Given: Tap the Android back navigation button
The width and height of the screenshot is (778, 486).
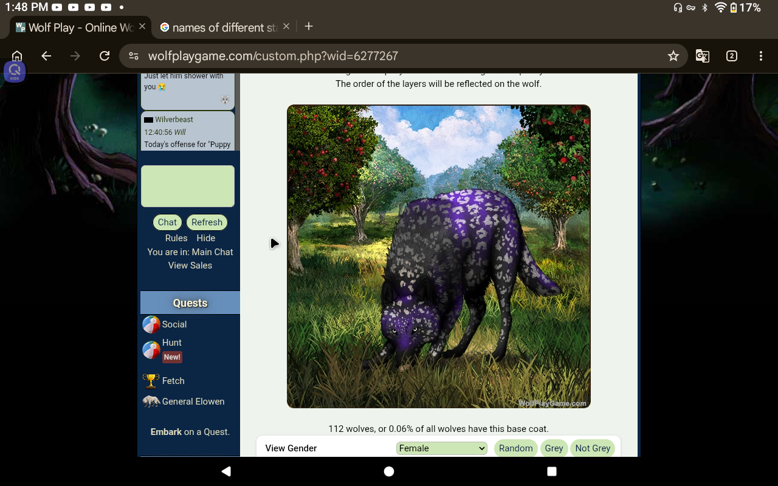Looking at the screenshot, I should click(x=226, y=471).
